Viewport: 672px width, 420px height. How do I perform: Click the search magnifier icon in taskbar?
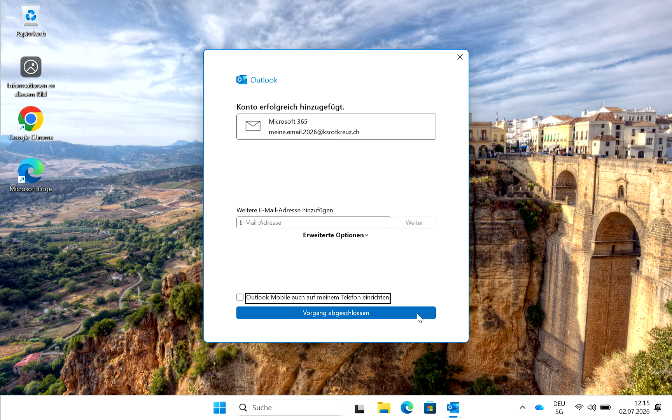pyautogui.click(x=243, y=408)
